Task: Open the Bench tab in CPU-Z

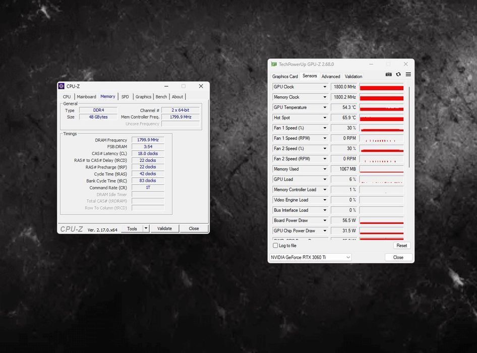Action: pyautogui.click(x=161, y=97)
